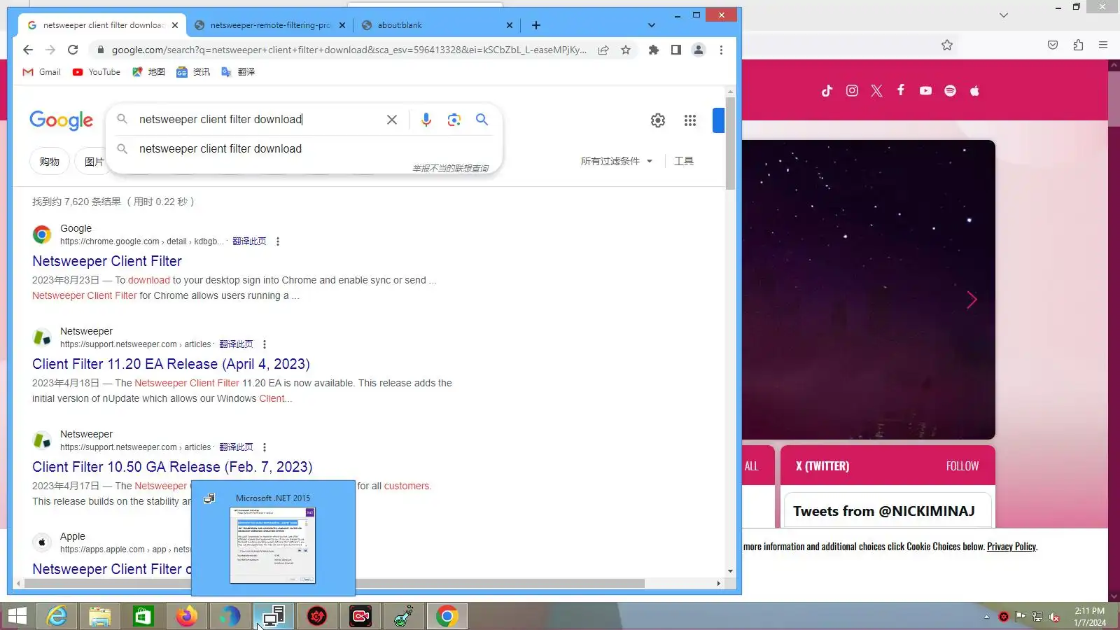Image resolution: width=1120 pixels, height=630 pixels.
Task: Open Chrome tab search chevron
Action: [x=651, y=25]
